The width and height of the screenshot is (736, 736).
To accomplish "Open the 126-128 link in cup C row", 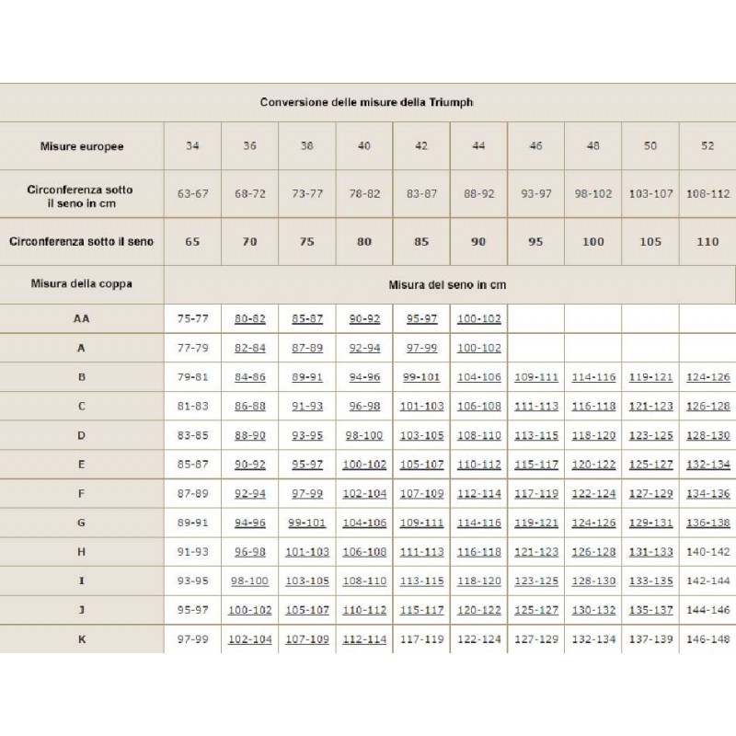I will pos(707,406).
